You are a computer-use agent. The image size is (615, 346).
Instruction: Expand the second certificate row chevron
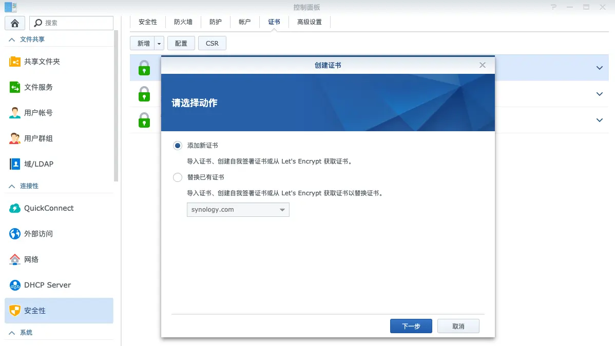(599, 94)
